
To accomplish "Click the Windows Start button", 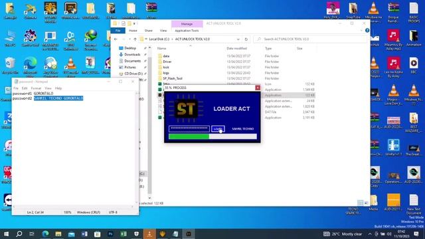I will click(x=6, y=234).
